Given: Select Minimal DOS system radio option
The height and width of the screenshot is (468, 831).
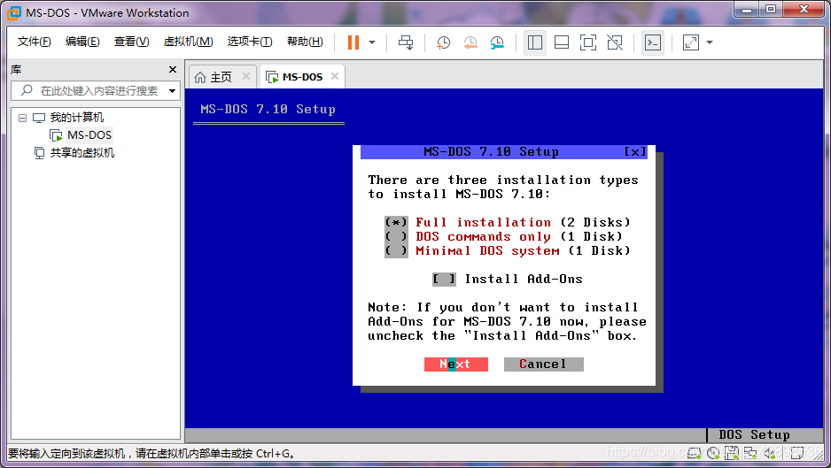Looking at the screenshot, I should coord(396,251).
